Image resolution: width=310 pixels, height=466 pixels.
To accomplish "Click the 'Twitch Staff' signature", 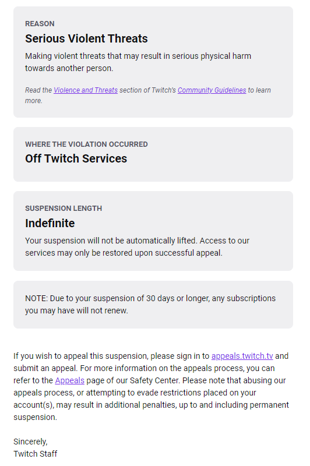I will [36, 454].
